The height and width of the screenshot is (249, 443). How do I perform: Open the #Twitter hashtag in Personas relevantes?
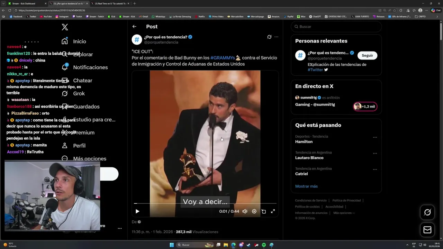[315, 70]
